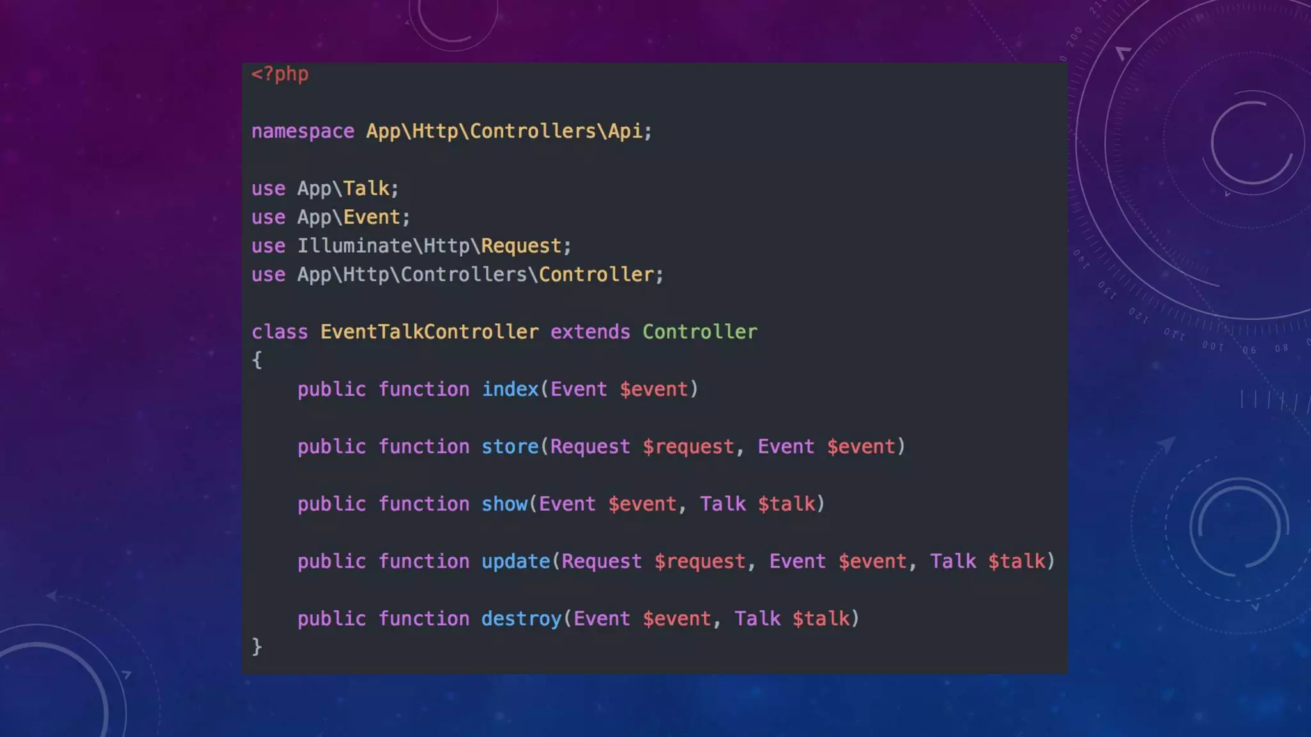Click $request parameter in store method
This screenshot has width=1311, height=737.
tap(688, 447)
